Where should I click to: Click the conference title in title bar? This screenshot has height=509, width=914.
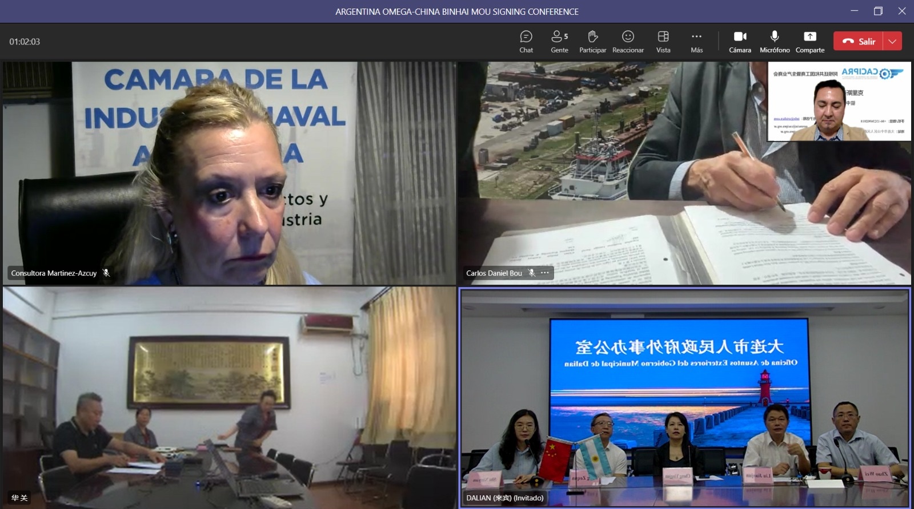[x=457, y=11]
